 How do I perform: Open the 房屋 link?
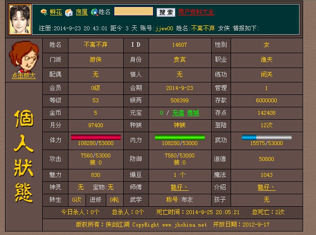(x=81, y=12)
